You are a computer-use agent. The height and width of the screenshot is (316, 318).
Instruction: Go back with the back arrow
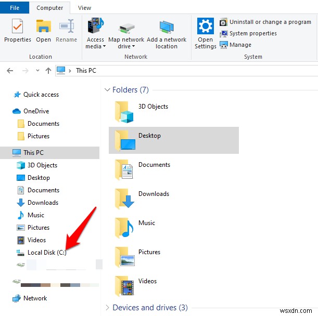tap(10, 71)
